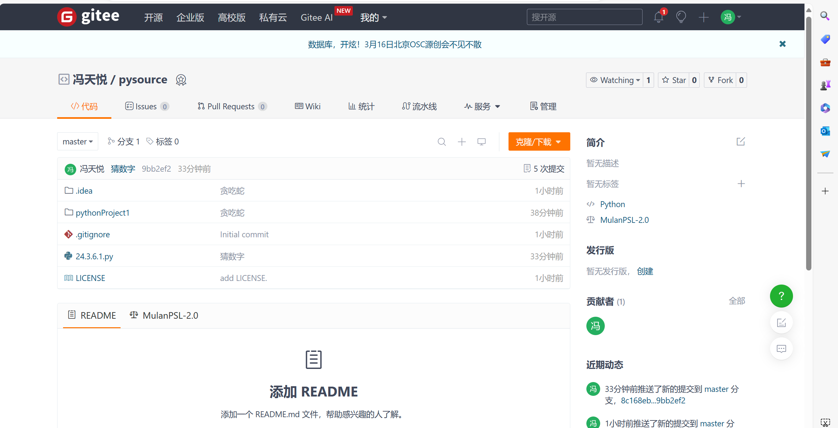This screenshot has height=428, width=838.
Task: Switch to the Issues tab
Action: tap(147, 106)
